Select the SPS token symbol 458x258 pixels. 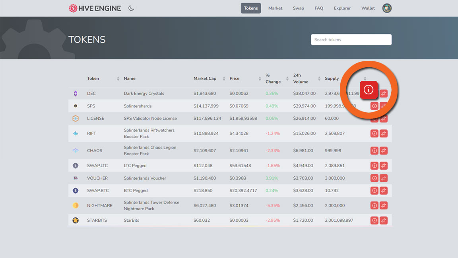91,106
